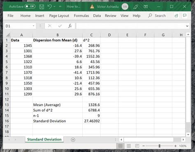Viewport: 195px width, 152px height.
Task: Click the Share icon on ribbon
Action: [176, 16]
